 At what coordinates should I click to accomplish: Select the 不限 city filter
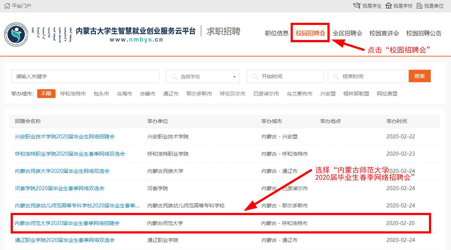click(x=46, y=94)
